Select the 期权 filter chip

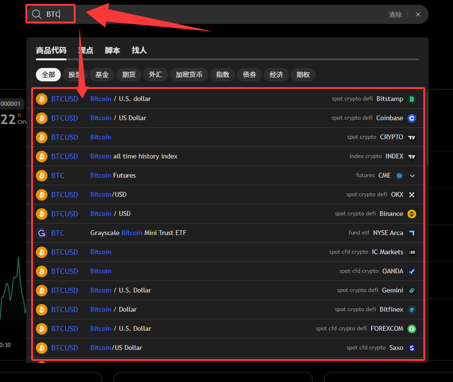[303, 75]
